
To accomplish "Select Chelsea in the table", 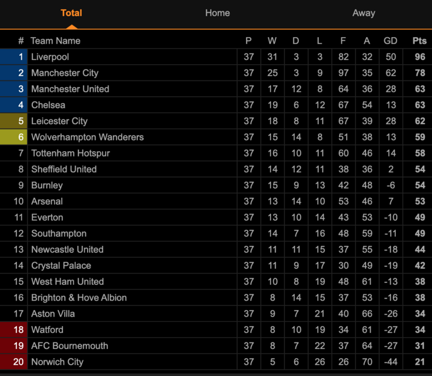I will [48, 105].
